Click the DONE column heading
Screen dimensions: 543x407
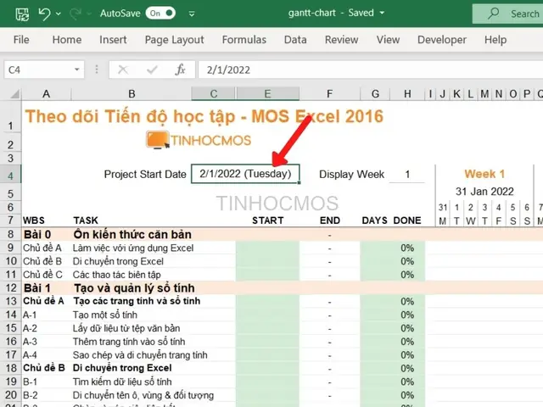pos(407,220)
